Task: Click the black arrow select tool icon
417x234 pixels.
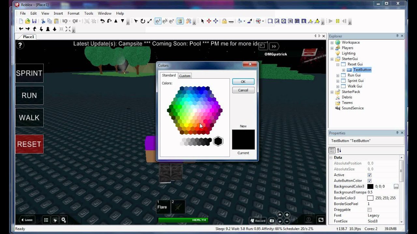Action: [x=202, y=21]
